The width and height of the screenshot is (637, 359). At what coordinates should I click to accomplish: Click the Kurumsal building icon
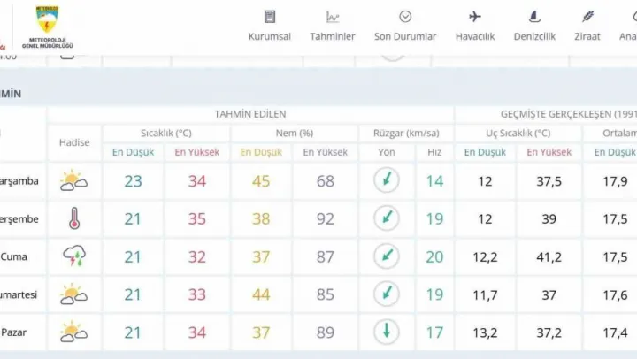tap(270, 17)
